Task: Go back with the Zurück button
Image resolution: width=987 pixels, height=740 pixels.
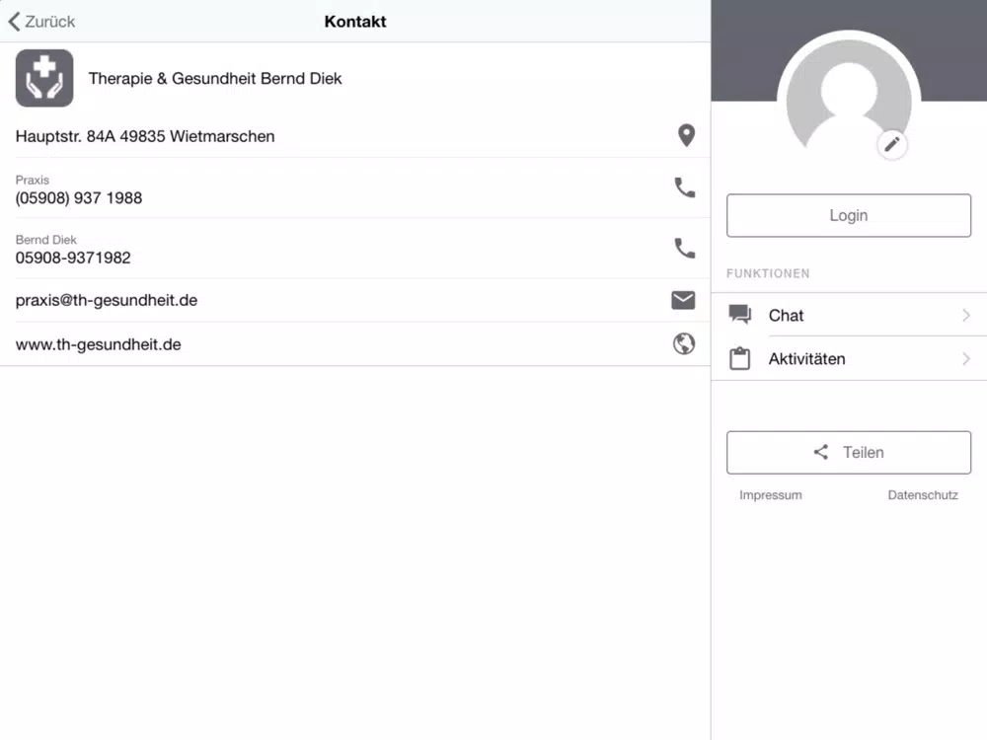Action: pyautogui.click(x=41, y=22)
